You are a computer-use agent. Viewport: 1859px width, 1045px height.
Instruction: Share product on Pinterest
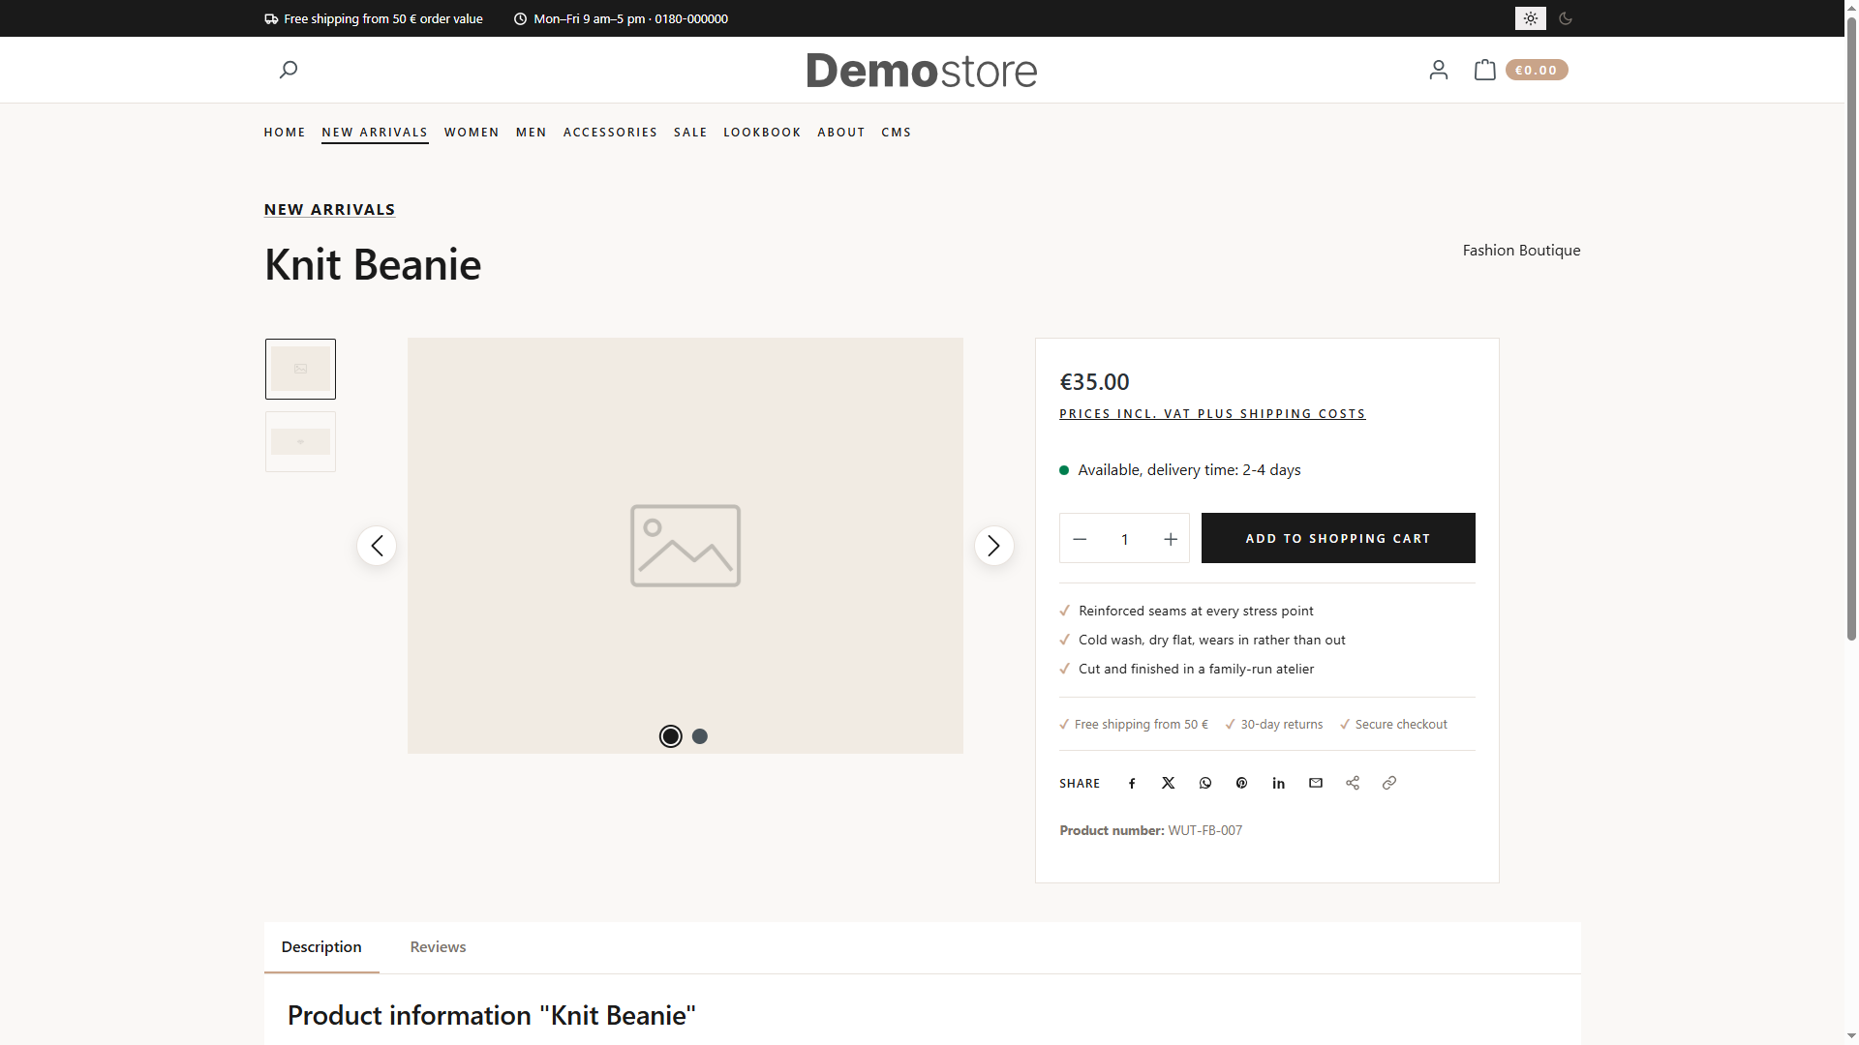pos(1242,783)
